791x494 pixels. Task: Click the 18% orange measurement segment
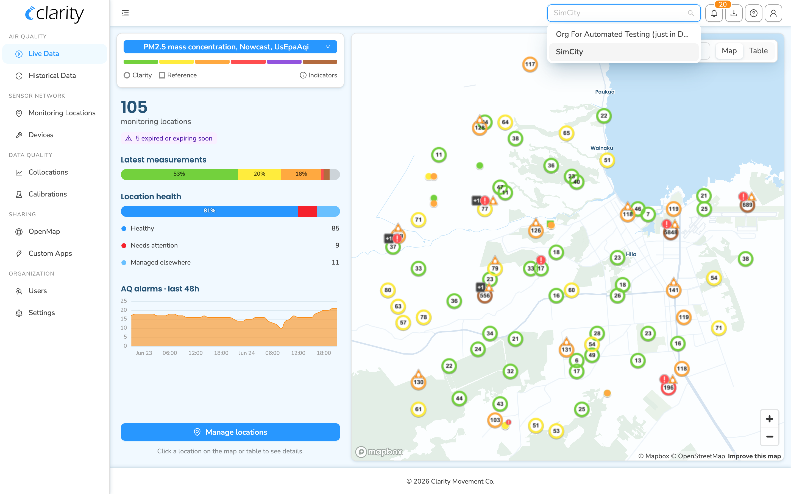pyautogui.click(x=301, y=175)
